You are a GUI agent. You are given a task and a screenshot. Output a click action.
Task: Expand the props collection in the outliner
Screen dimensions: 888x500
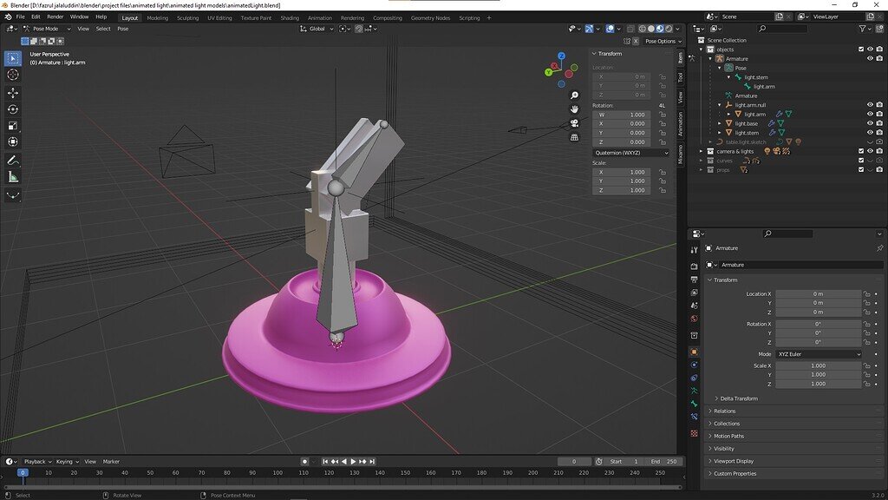coord(700,169)
